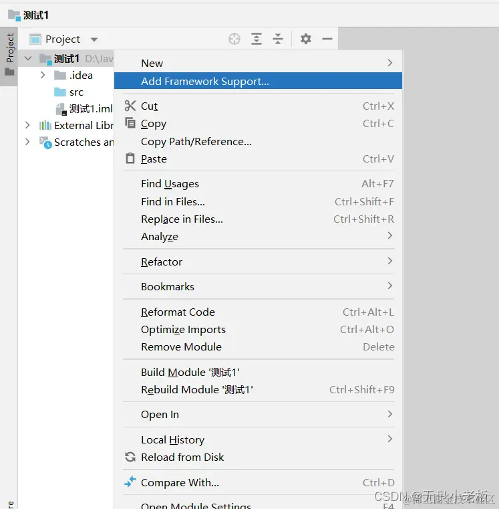
Task: Click the Compare With arrows icon
Action: 130,482
